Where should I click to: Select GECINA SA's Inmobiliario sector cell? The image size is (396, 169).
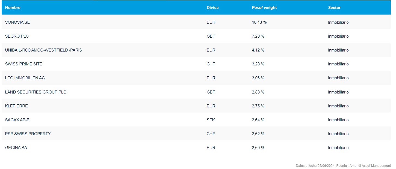338,148
